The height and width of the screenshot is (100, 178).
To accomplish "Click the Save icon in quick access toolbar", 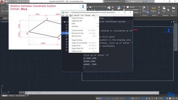I will 12,1.
